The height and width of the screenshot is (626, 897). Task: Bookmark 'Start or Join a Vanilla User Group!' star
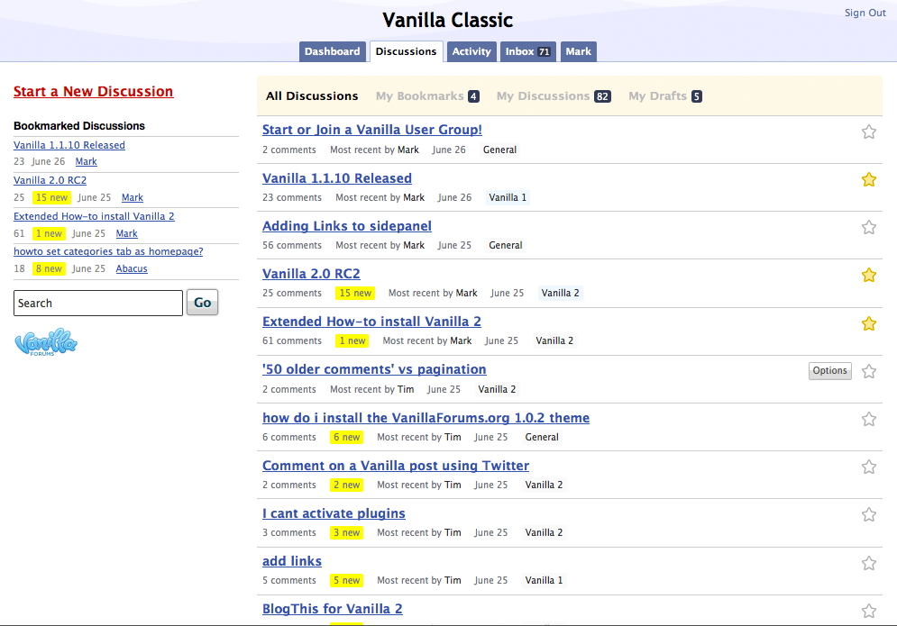pos(868,132)
